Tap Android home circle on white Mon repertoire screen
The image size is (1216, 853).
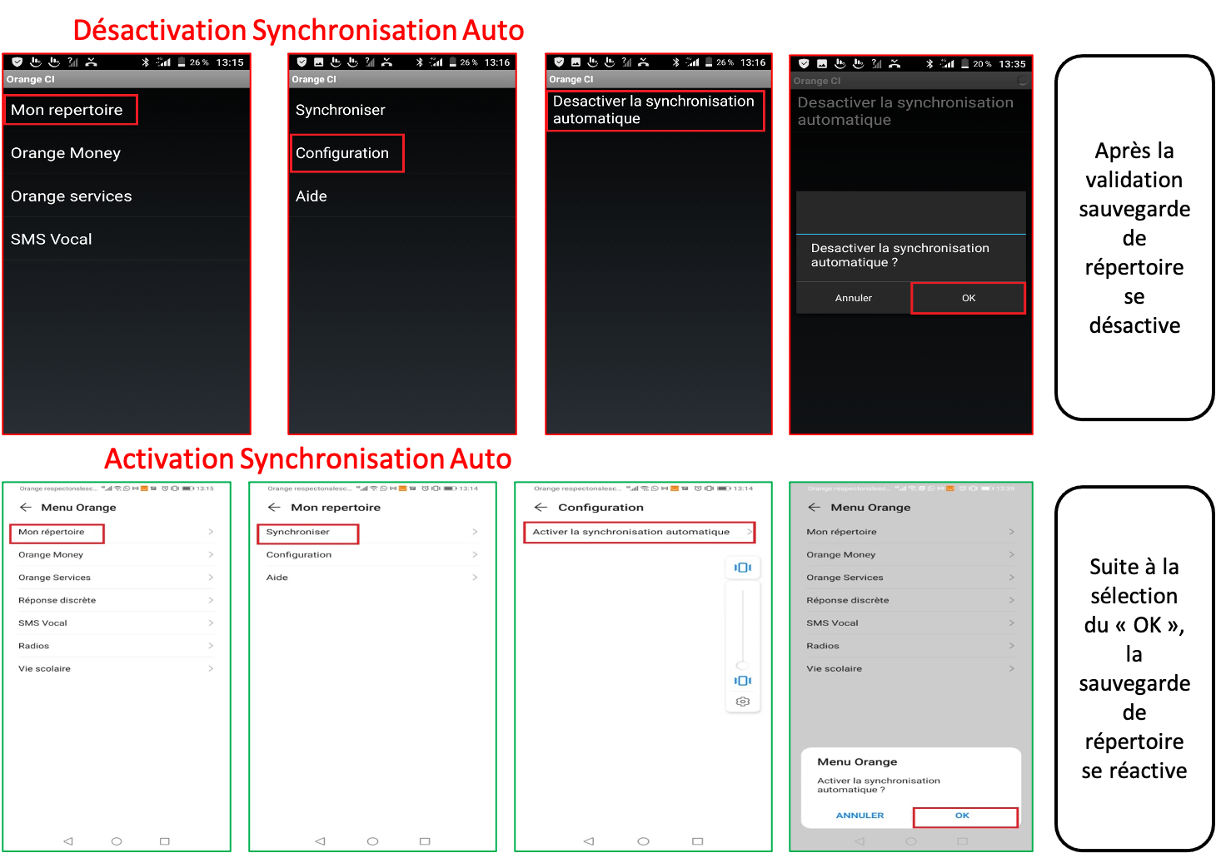click(372, 841)
